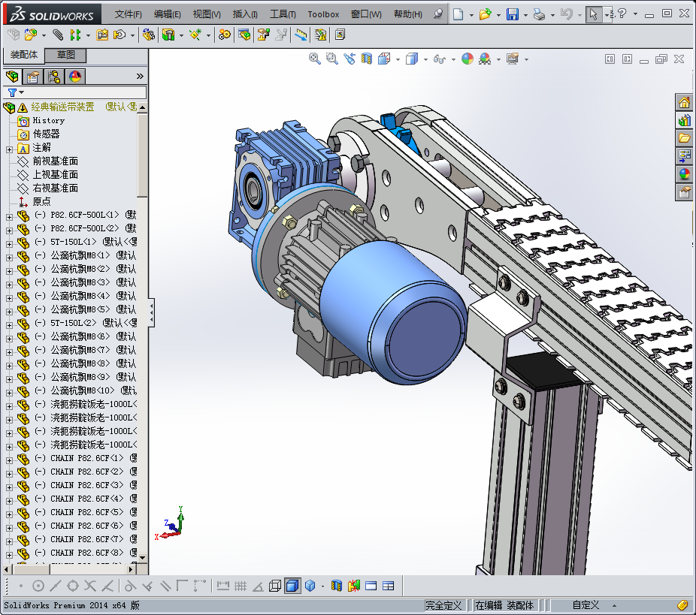Viewport: 696px width, 615px height.
Task: Select the Section View icon in the view toolbar
Action: pyautogui.click(x=367, y=59)
